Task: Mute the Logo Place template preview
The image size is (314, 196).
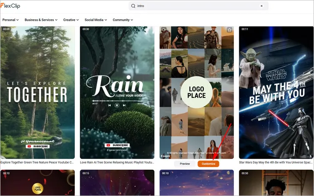Action: point(164,30)
